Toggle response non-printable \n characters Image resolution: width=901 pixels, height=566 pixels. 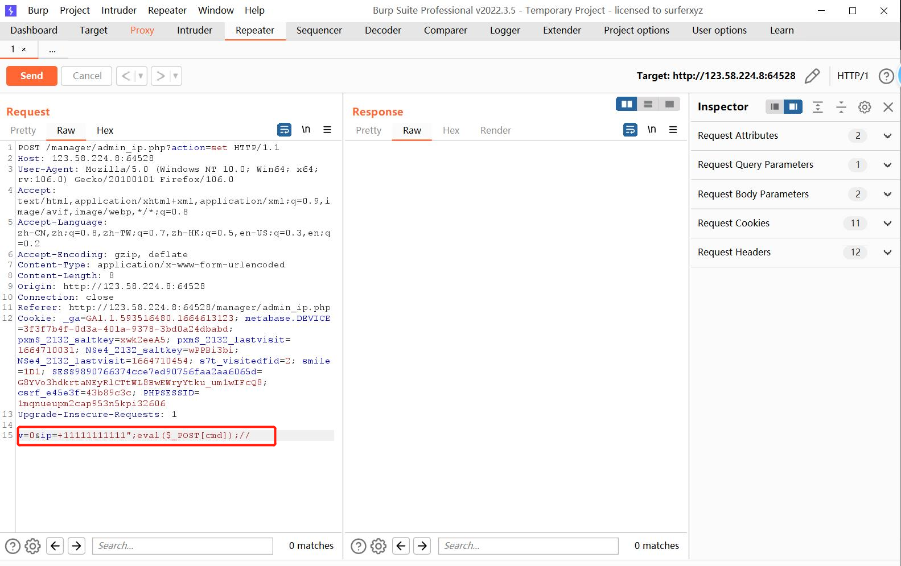coord(652,130)
